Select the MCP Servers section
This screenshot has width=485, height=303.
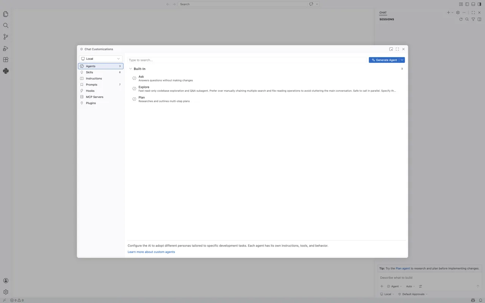point(100,97)
